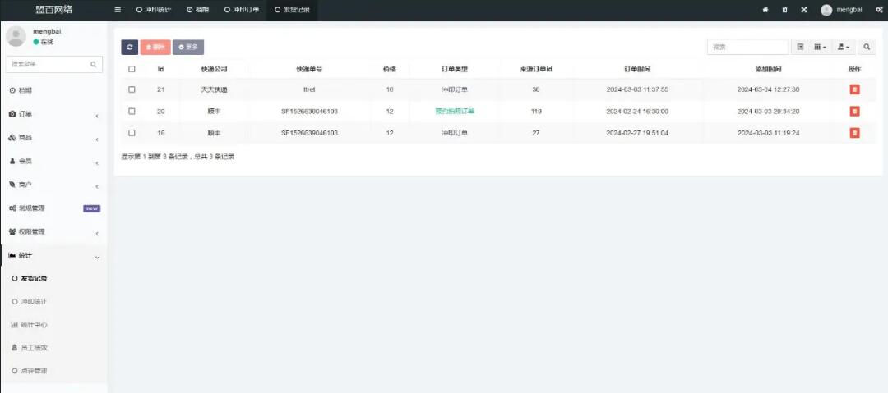Check the select-all checkbox in table header

(x=132, y=69)
